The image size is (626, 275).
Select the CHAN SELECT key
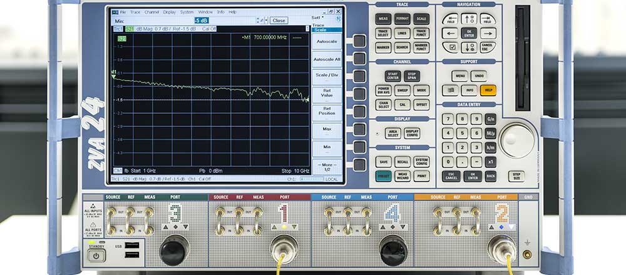click(383, 105)
